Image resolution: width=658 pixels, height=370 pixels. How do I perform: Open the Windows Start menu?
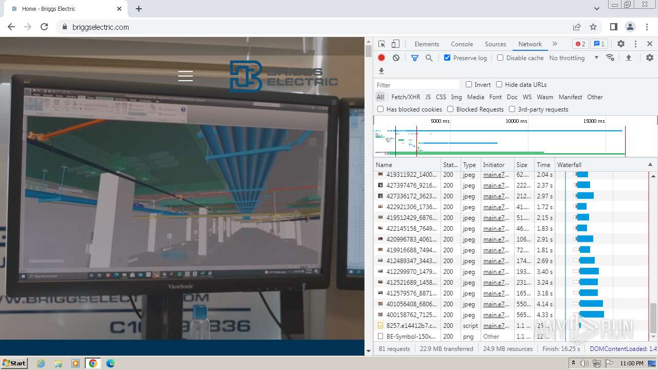[x=14, y=363]
